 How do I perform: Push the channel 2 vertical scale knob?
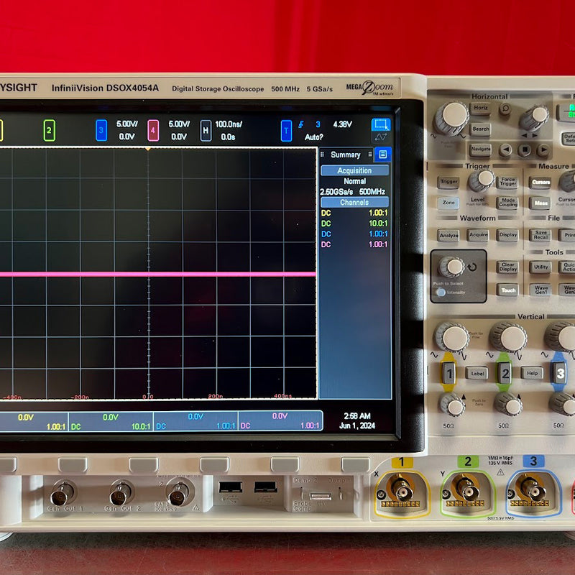click(x=509, y=337)
